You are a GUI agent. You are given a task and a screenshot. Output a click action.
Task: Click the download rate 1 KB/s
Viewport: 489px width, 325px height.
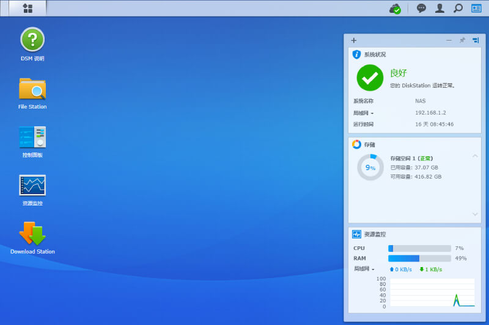click(431, 270)
